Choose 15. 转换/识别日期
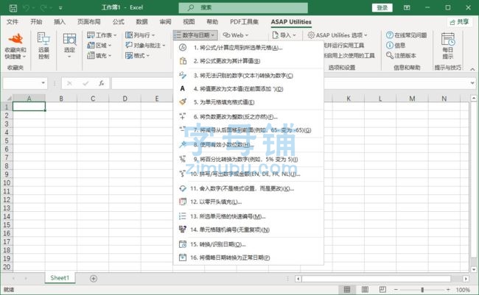The height and width of the screenshot is (295, 479). click(248, 244)
